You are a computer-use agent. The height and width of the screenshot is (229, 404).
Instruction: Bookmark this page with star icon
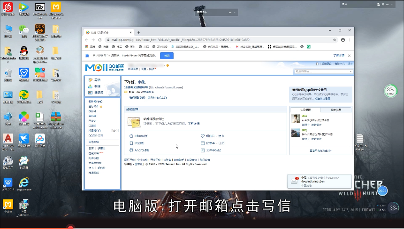(335, 40)
